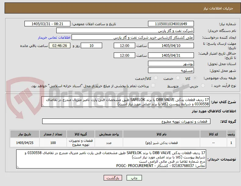Click the goods group field قطعات و تجهیزات تهویه مطبوع
The width and height of the screenshot is (241, 186).
[x=126, y=121]
